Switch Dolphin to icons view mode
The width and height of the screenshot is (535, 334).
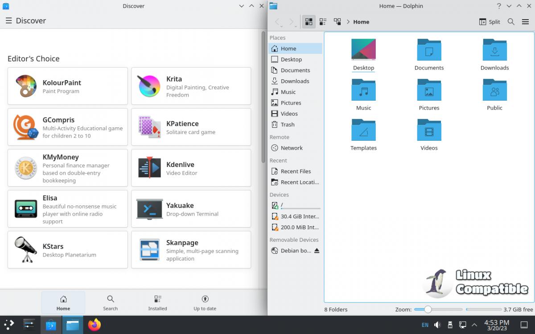309,22
